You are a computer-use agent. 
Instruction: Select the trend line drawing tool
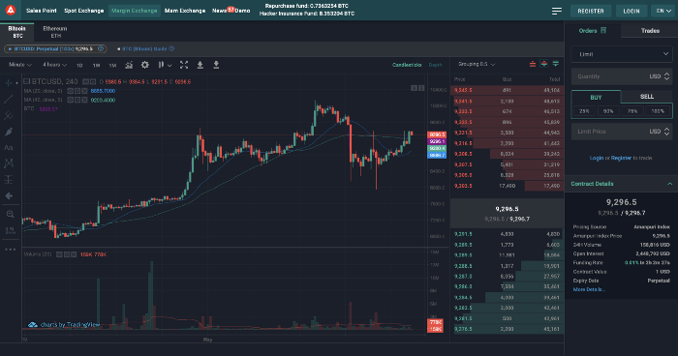pyautogui.click(x=9, y=99)
